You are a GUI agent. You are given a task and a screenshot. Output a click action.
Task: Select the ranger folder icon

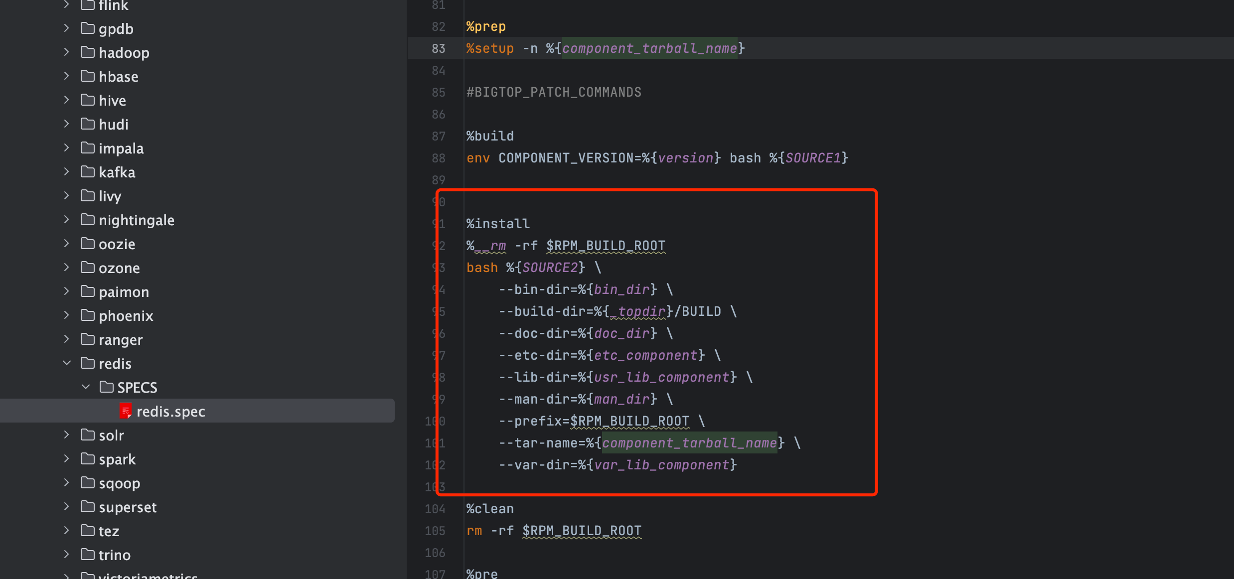coord(88,339)
